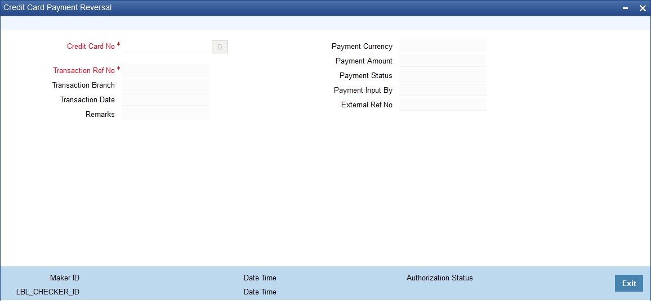The width and height of the screenshot is (651, 304).
Task: Focus the Payment Input By field
Action: point(443,90)
